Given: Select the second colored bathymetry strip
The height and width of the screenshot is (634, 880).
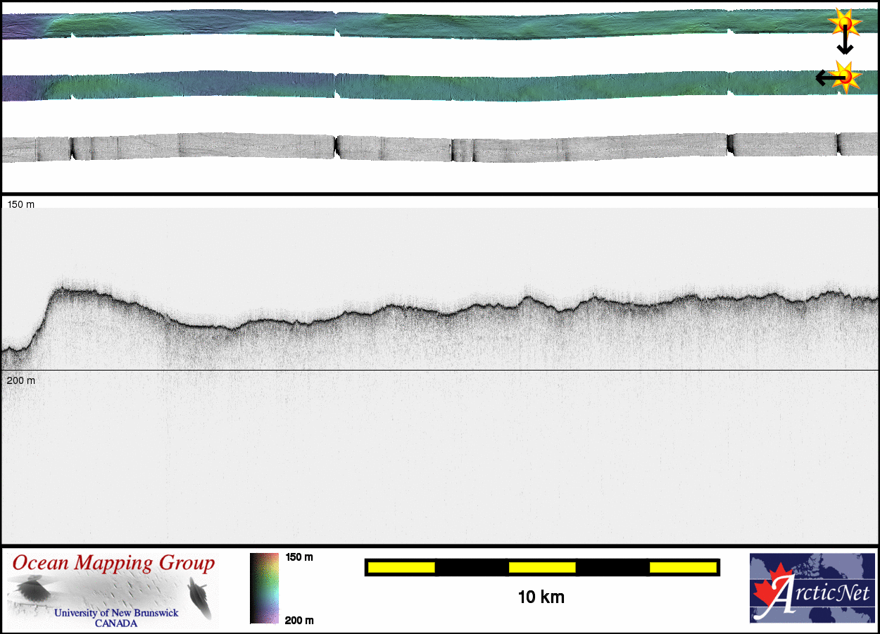Looking at the screenshot, I should click(x=422, y=86).
